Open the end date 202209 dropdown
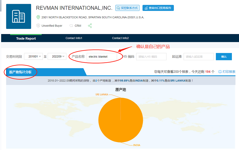 [x=57, y=56]
